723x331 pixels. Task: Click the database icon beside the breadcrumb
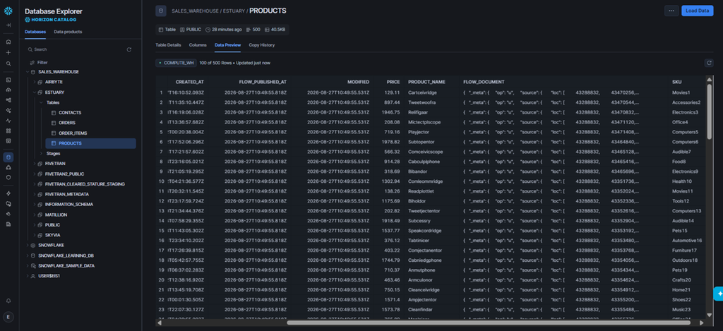pyautogui.click(x=160, y=11)
